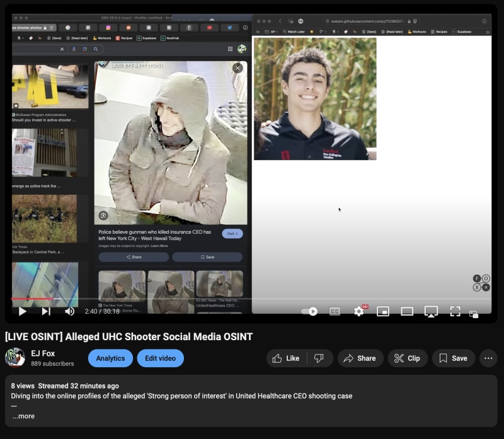
Task: Click the hooded suspect image in the recording
Action: (x=171, y=143)
